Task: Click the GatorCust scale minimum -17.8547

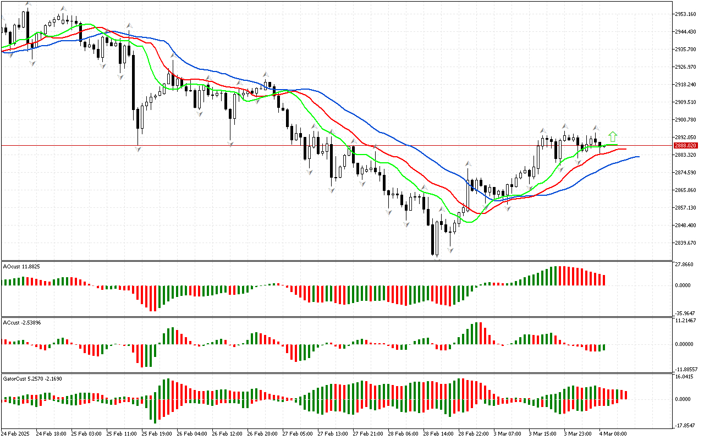Action: pos(686,425)
